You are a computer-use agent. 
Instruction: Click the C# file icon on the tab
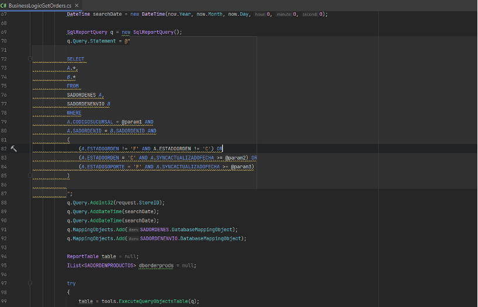click(4, 5)
